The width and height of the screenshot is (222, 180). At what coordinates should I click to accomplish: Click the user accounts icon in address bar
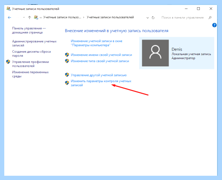coord(36,17)
